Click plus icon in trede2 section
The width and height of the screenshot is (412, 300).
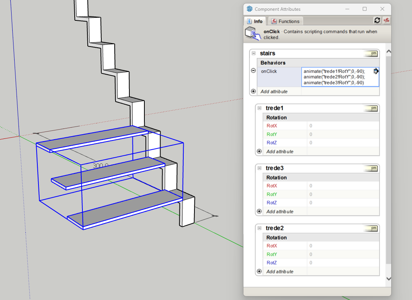[x=259, y=272]
